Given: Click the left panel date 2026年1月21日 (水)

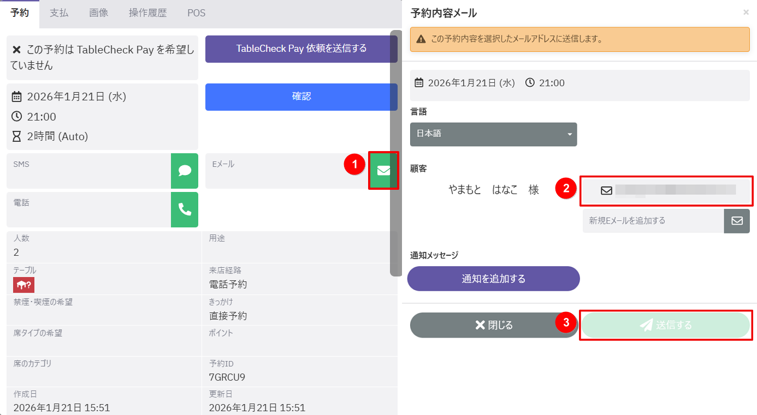Looking at the screenshot, I should pos(76,97).
